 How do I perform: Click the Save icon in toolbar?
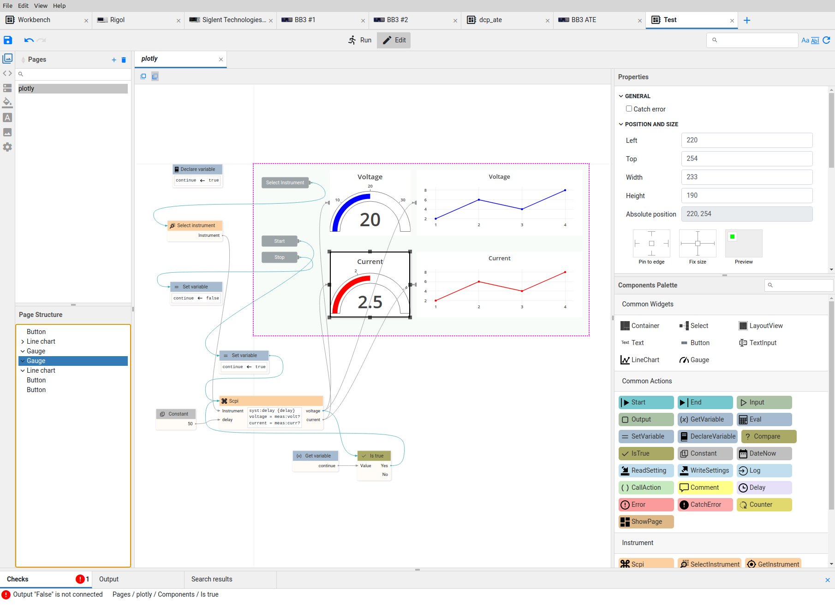tap(8, 40)
